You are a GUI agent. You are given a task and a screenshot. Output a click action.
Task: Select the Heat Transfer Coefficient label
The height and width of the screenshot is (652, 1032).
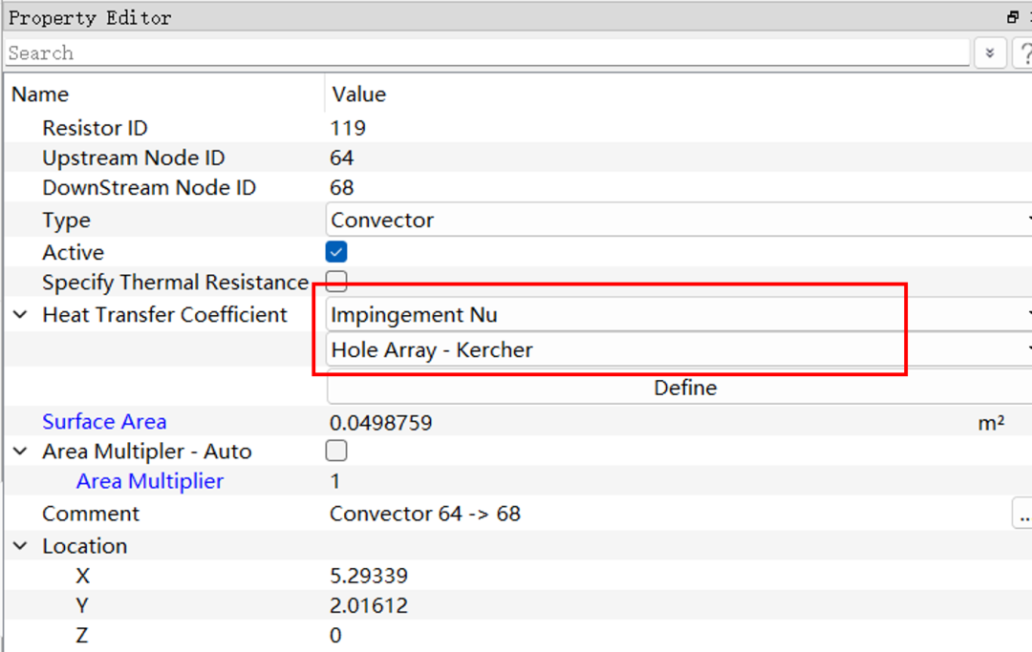coord(164,315)
